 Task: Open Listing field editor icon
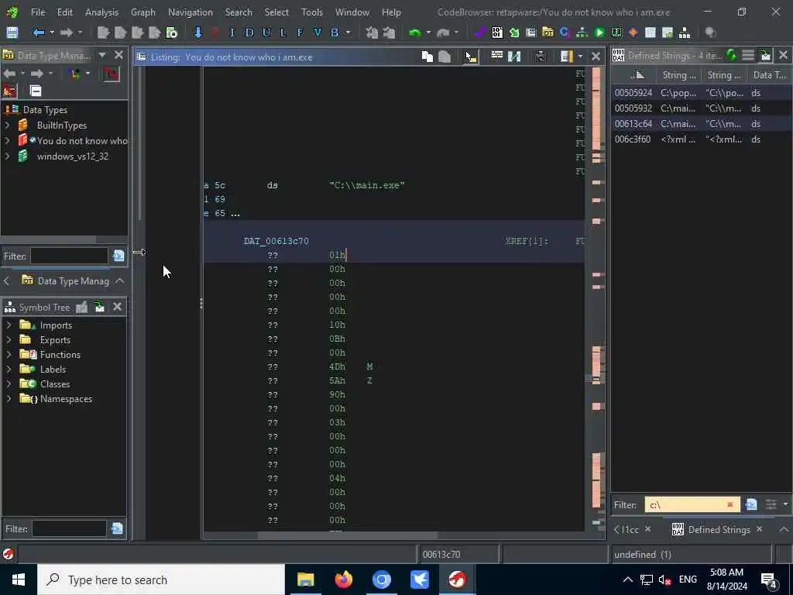tap(496, 56)
